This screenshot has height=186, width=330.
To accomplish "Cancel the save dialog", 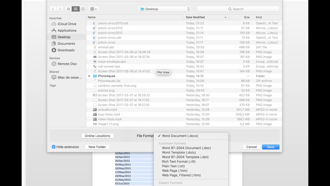I will 251,147.
